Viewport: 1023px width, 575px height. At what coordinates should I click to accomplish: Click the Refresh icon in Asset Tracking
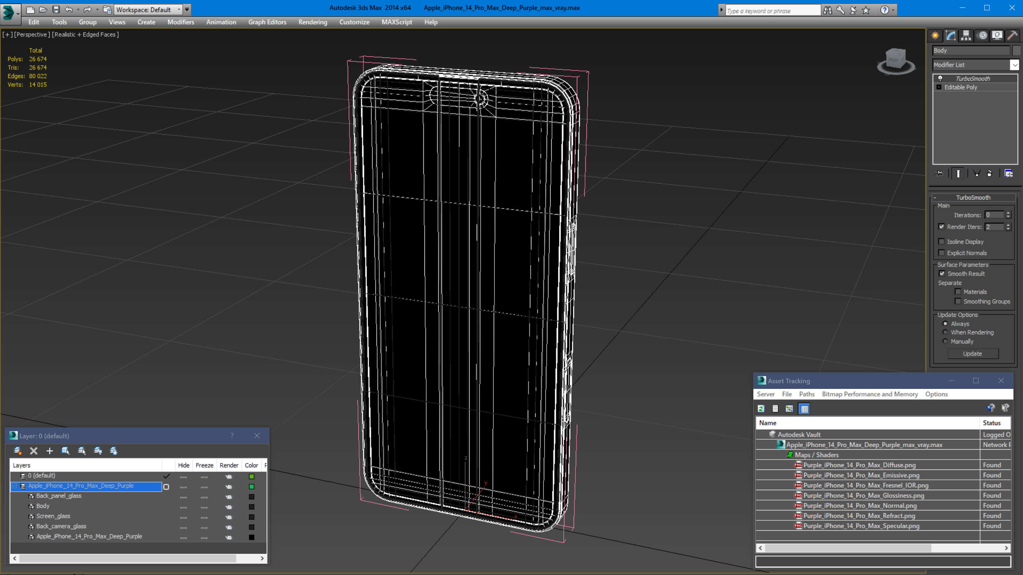click(761, 409)
